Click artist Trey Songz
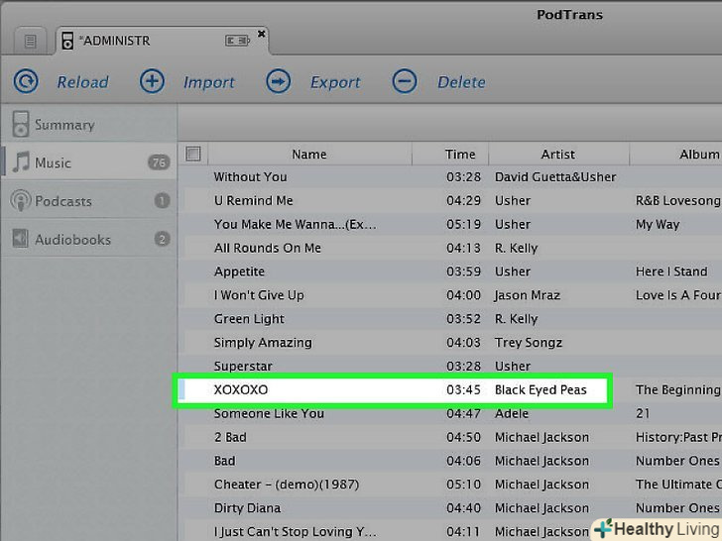722x541 pixels. tap(529, 343)
